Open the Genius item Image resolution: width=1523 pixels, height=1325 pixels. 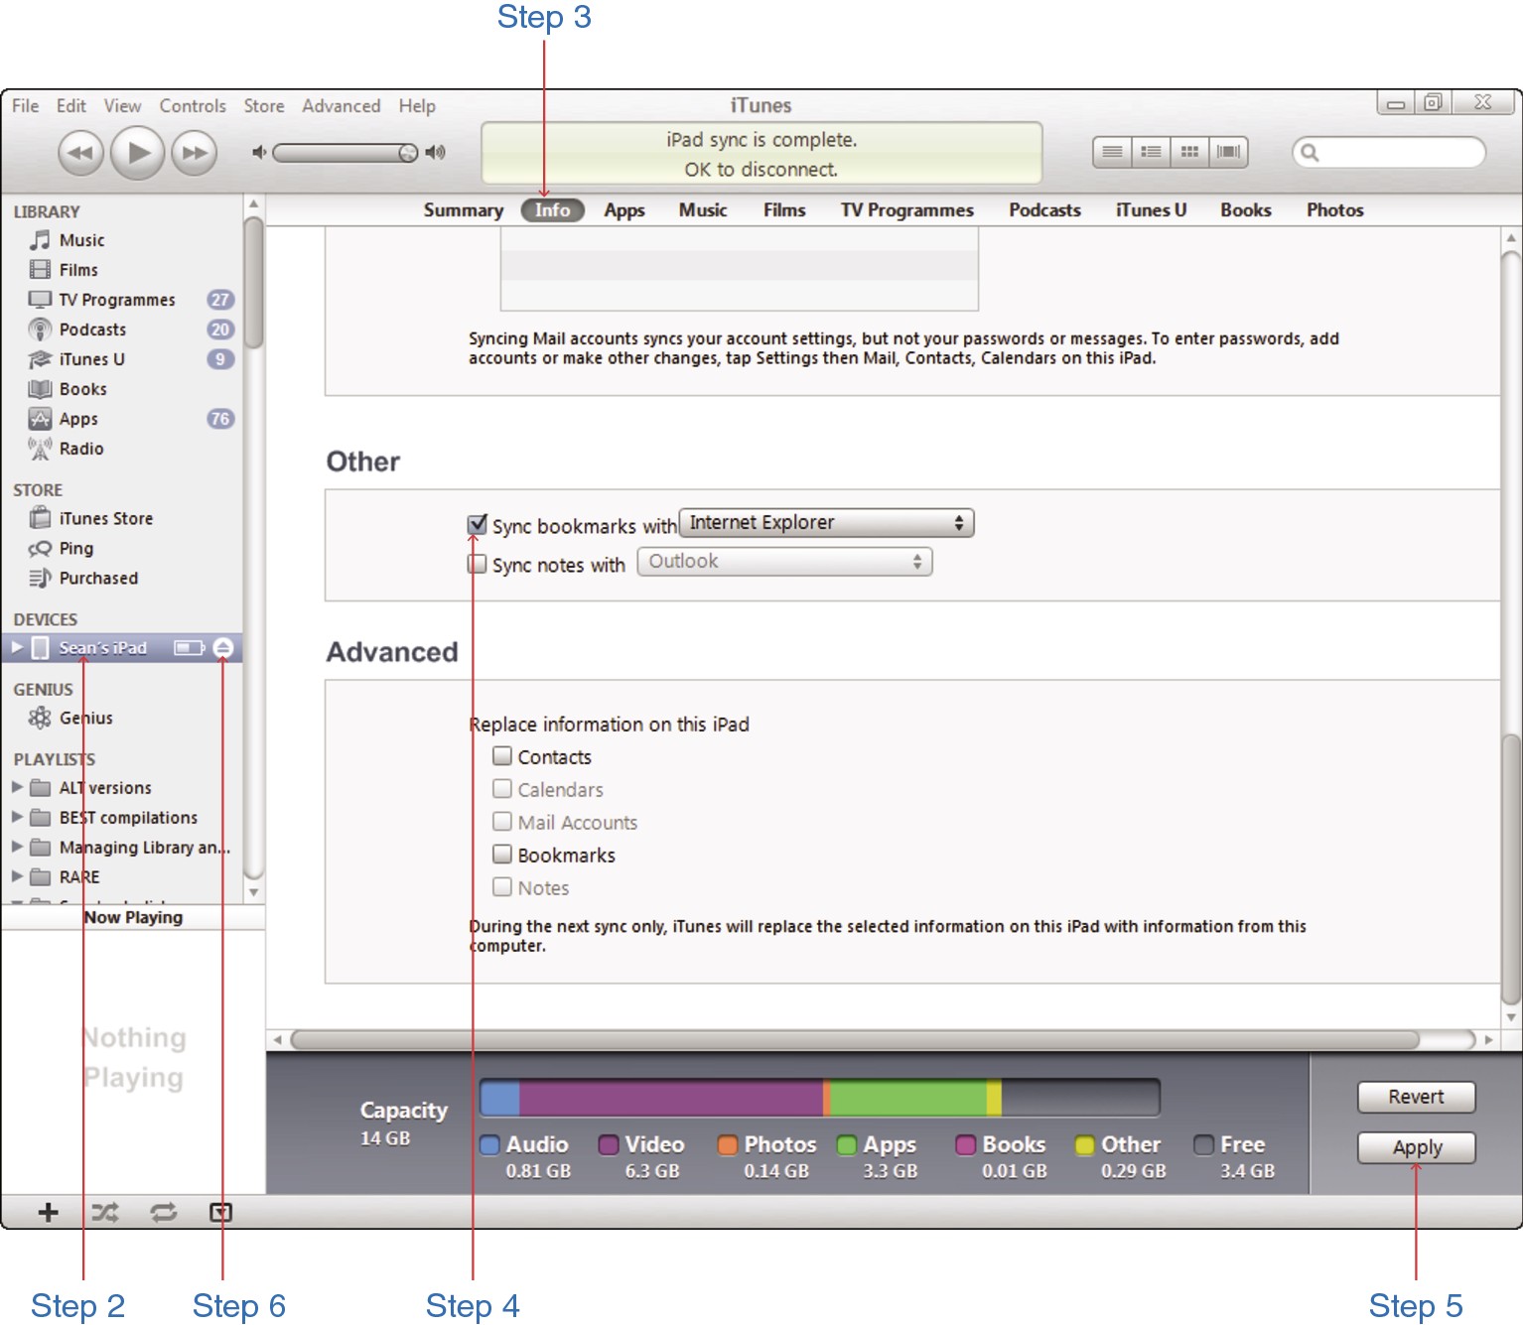point(85,718)
